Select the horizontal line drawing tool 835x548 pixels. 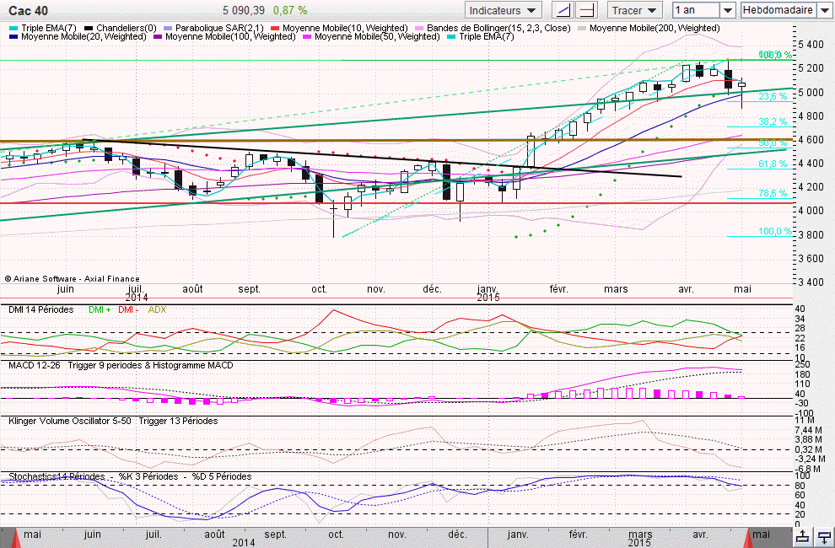[587, 10]
